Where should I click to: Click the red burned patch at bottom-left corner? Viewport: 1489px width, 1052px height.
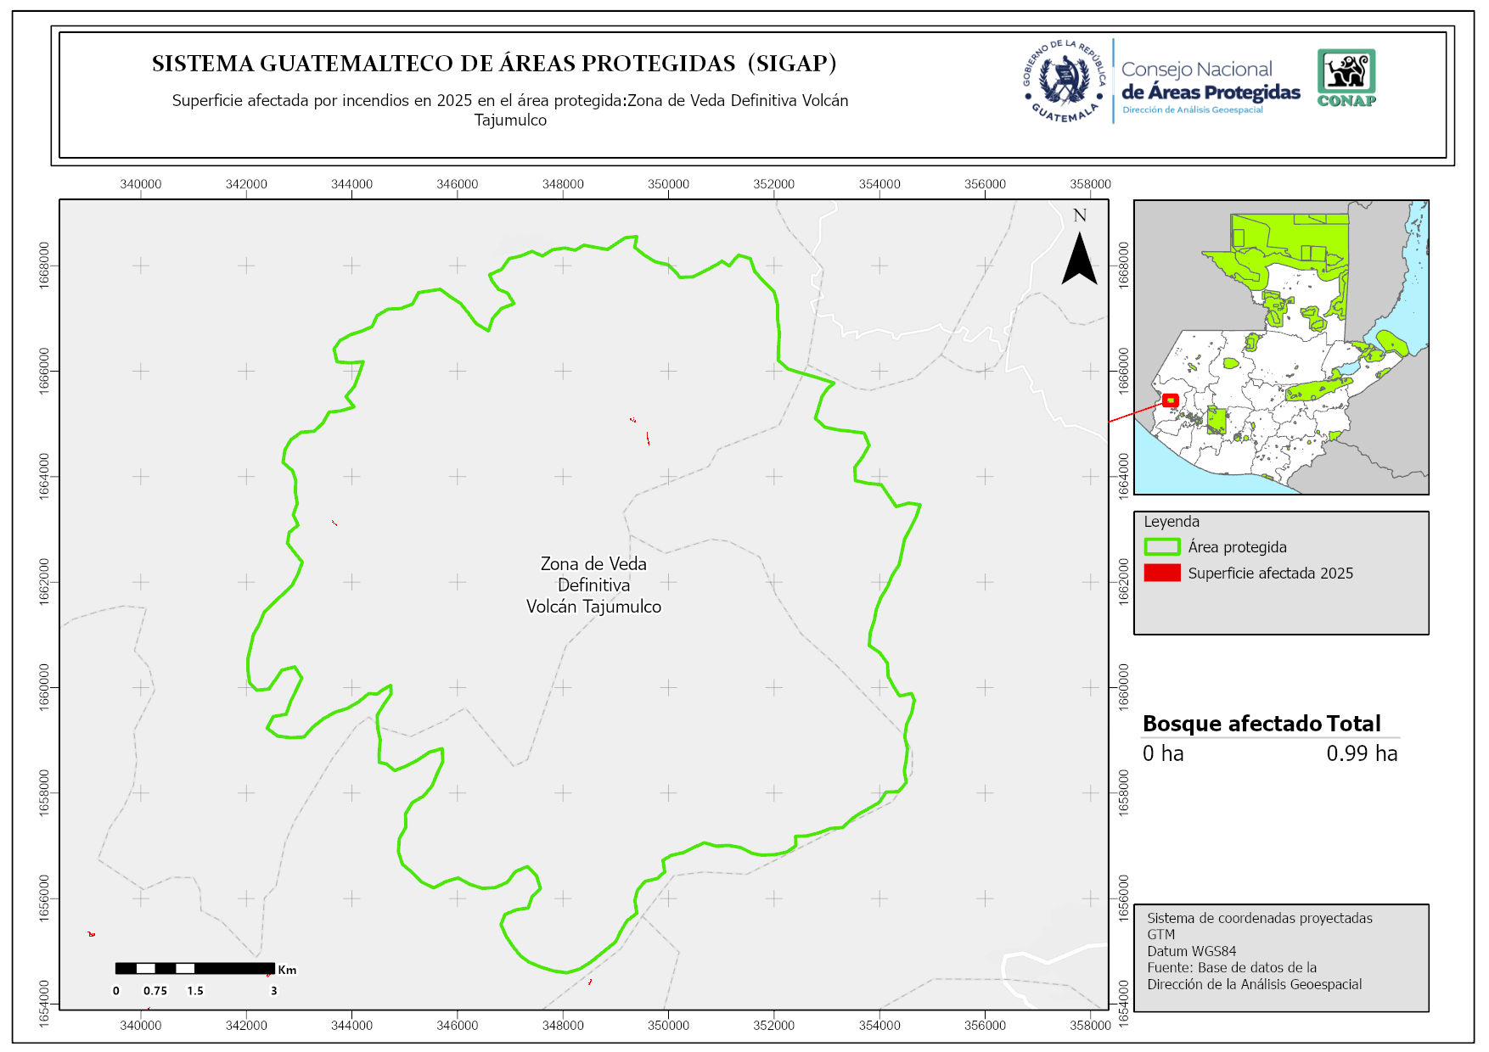point(92,934)
